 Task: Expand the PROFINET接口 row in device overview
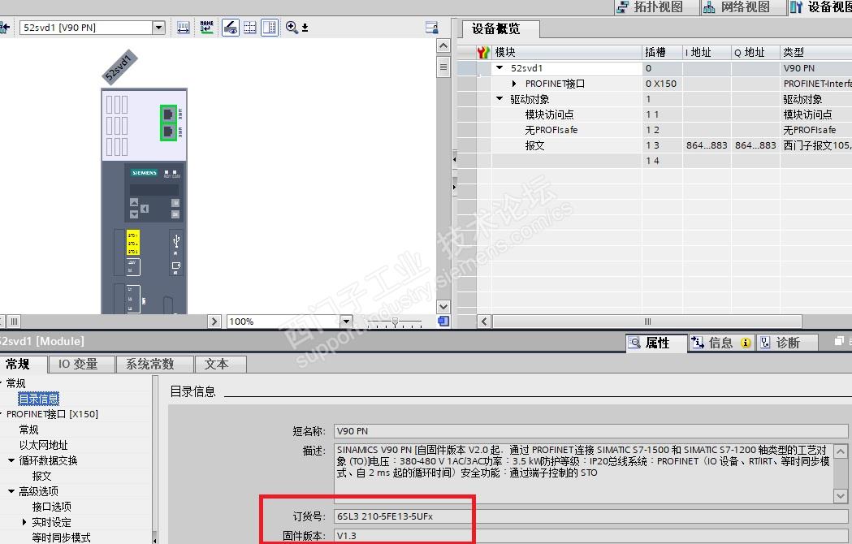pyautogui.click(x=514, y=84)
